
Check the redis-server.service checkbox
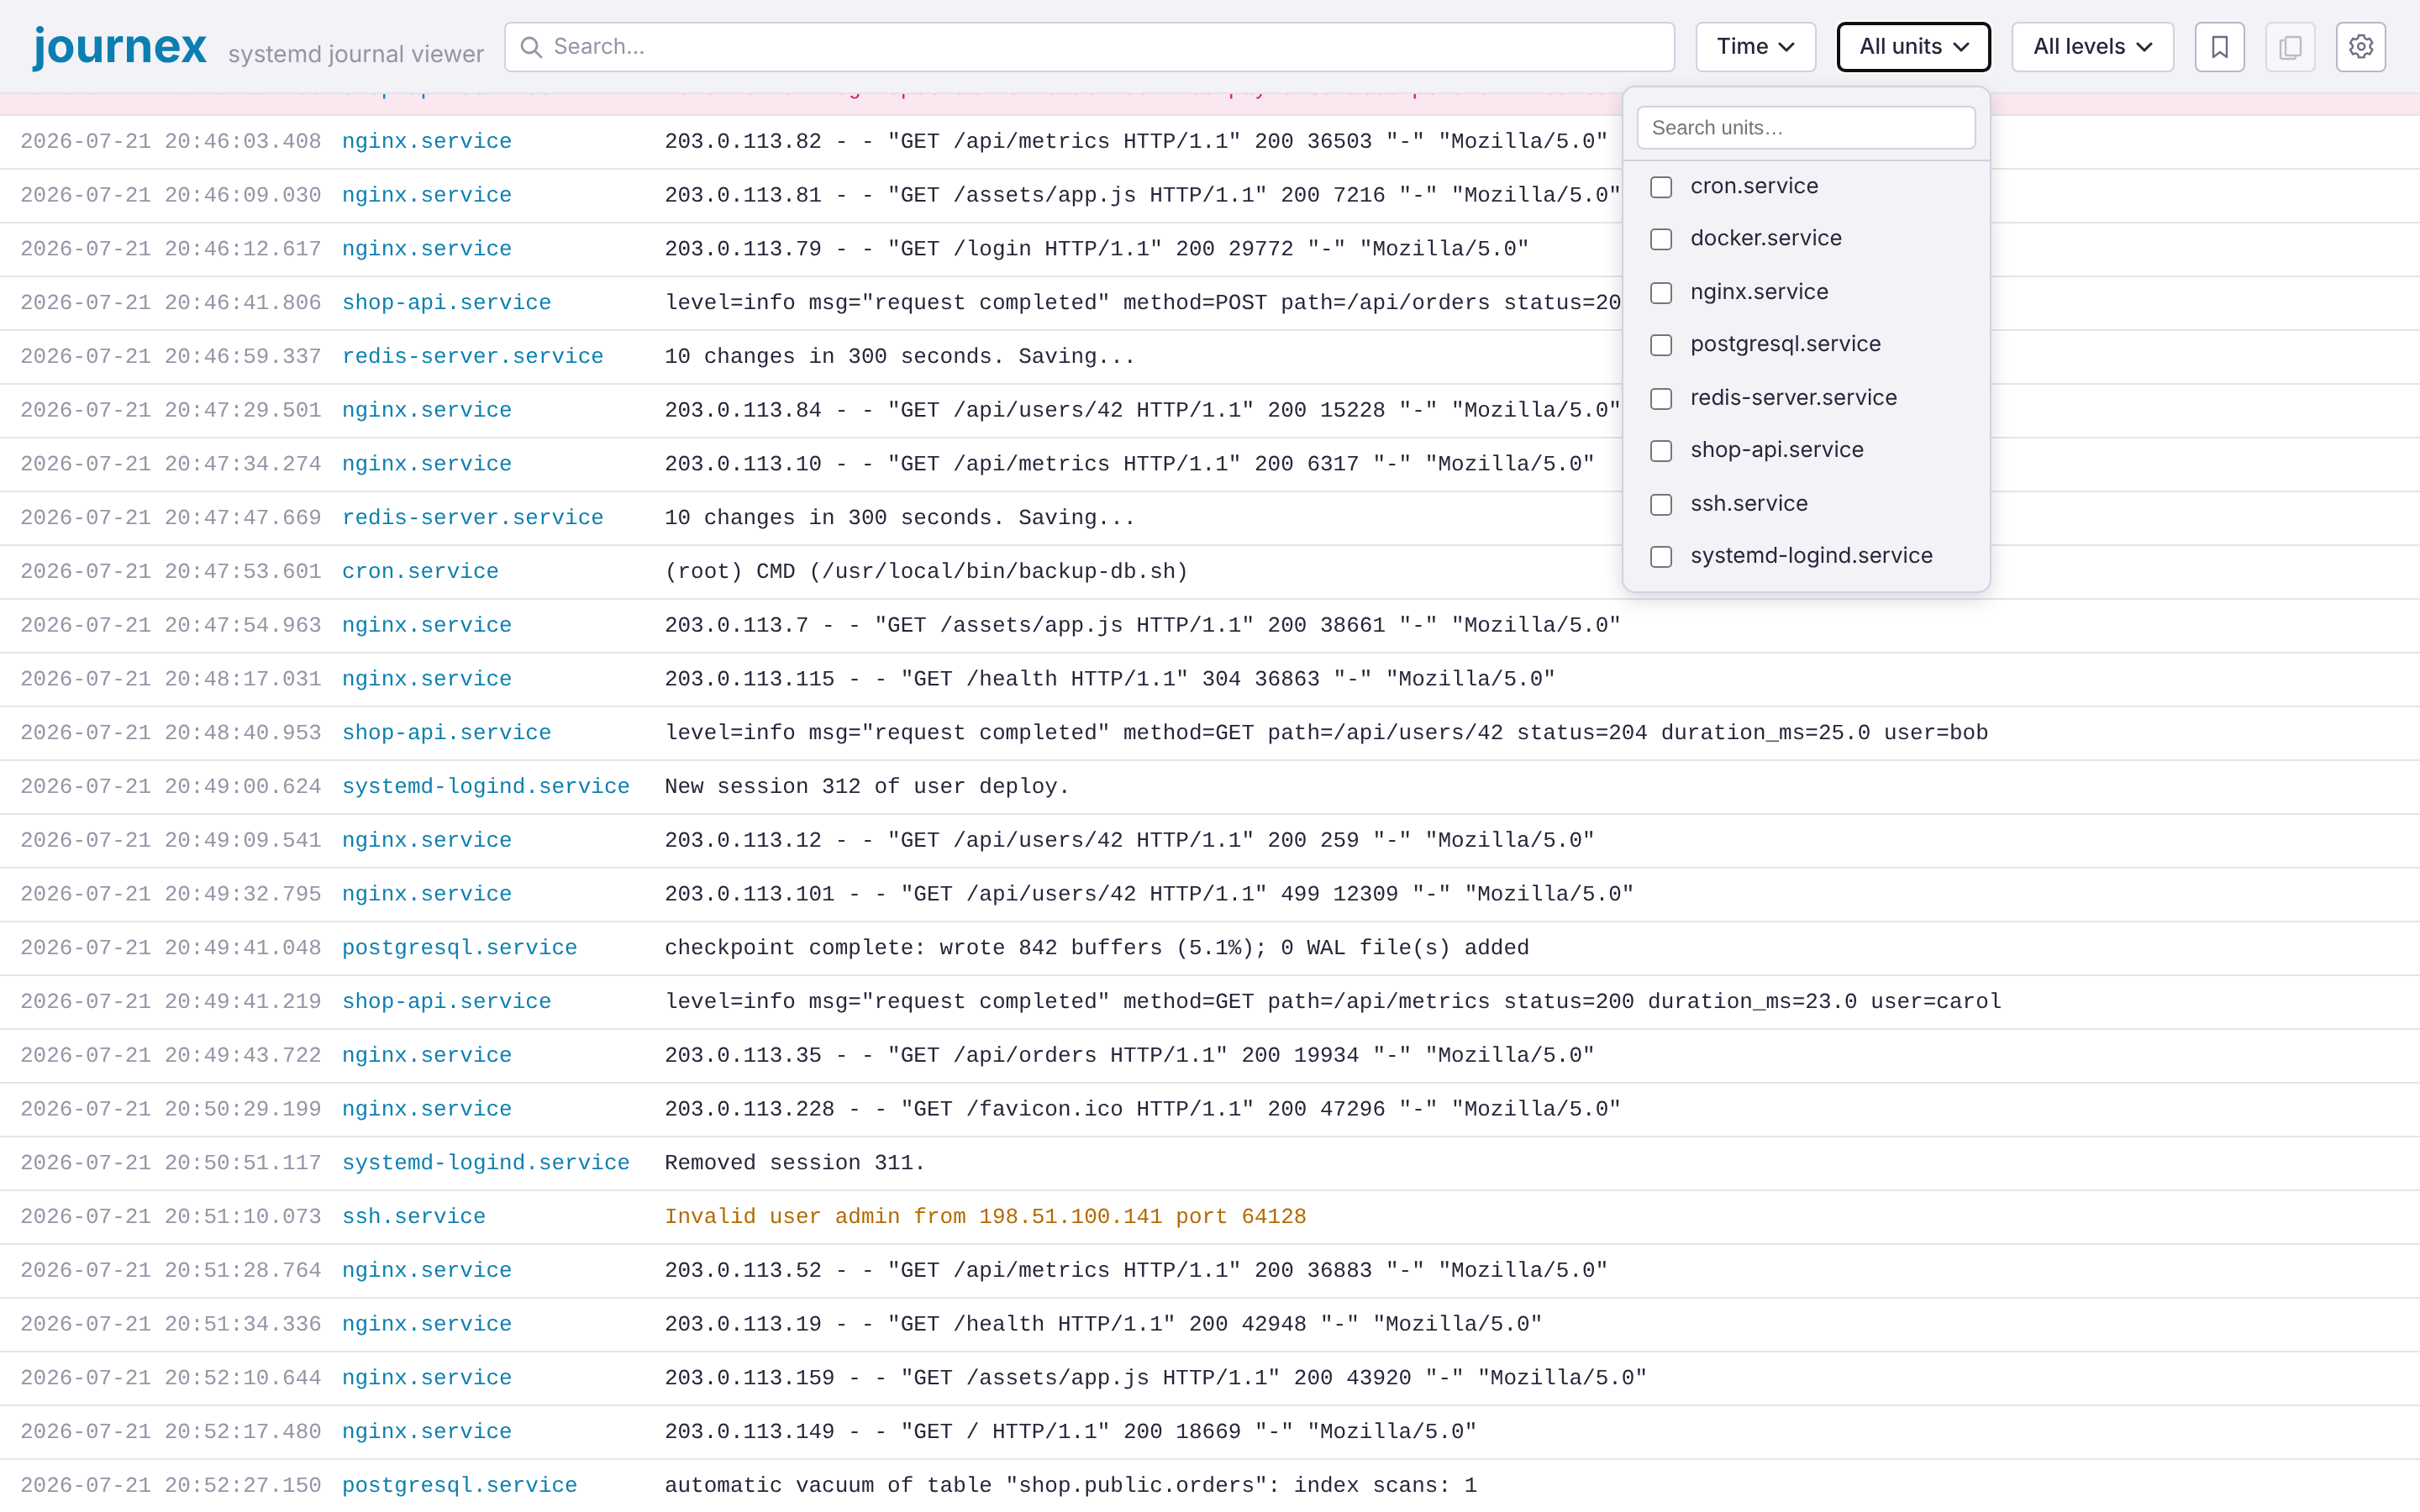click(x=1661, y=399)
